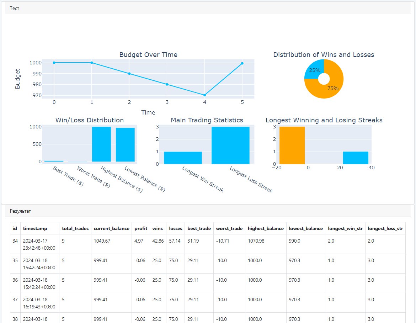Click the blue 25% pie slice

314,69
